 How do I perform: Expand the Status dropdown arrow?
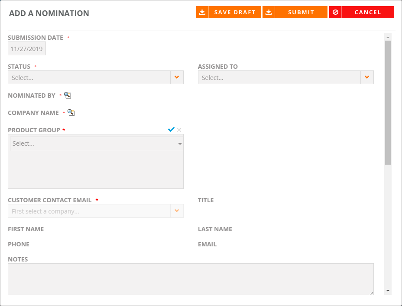point(177,77)
